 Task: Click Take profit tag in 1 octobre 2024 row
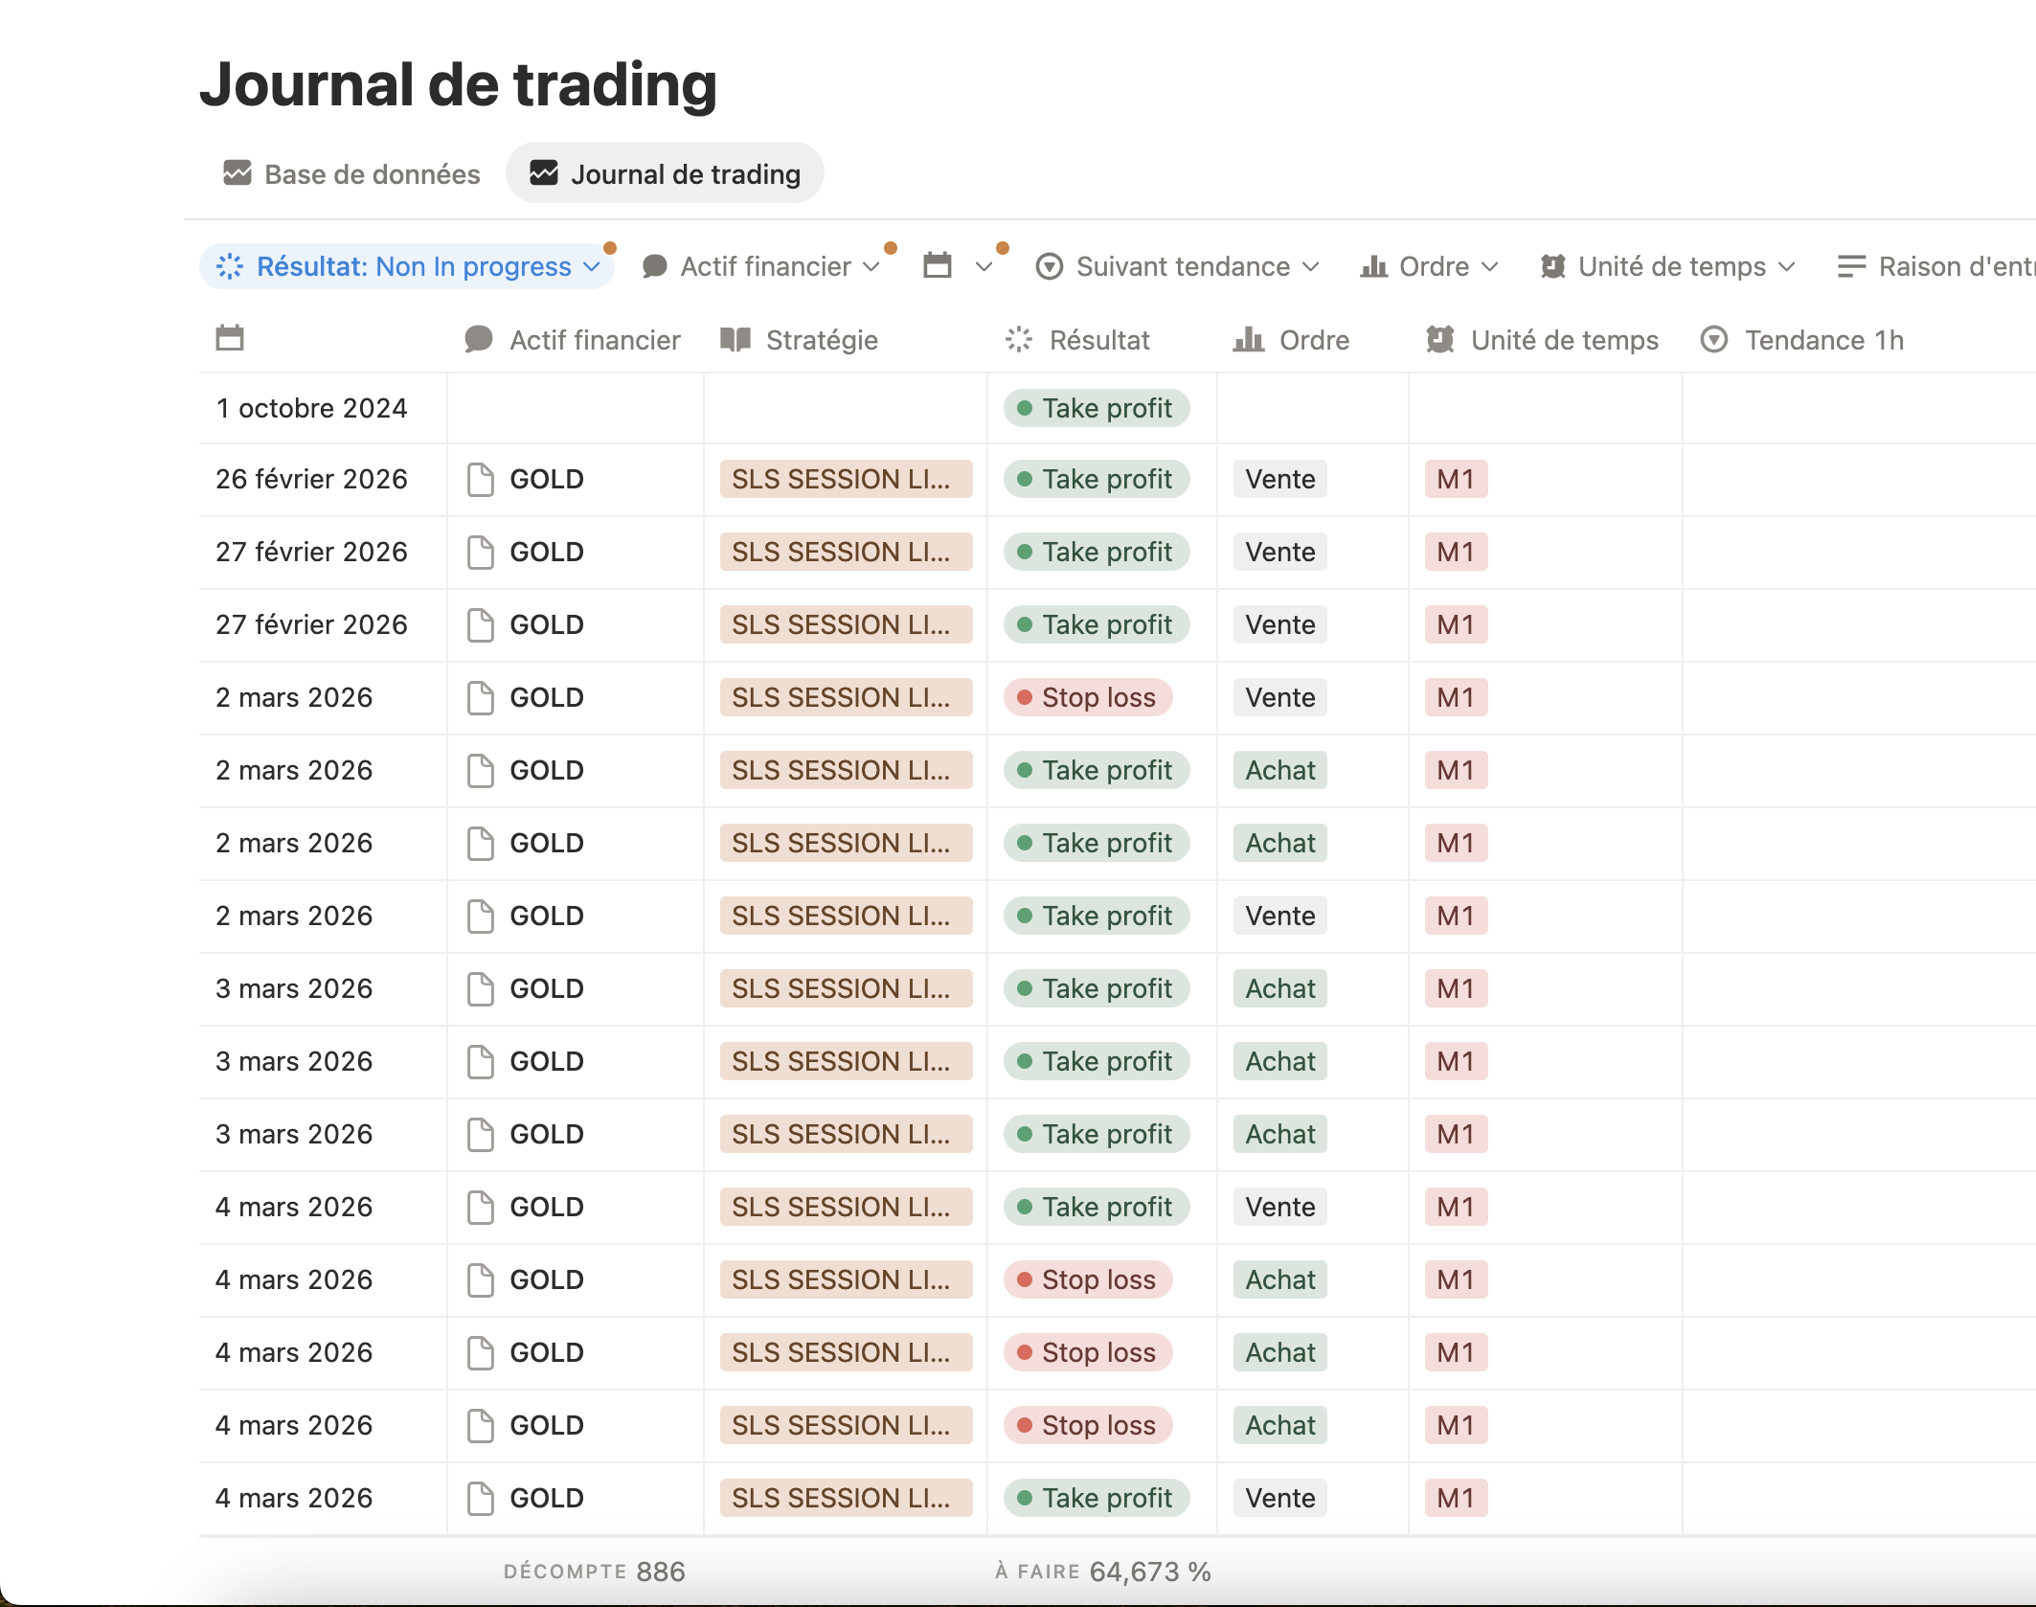[1097, 408]
